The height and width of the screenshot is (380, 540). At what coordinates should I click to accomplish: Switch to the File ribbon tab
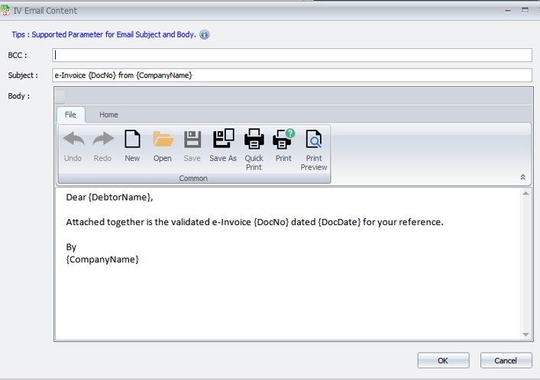pos(70,114)
